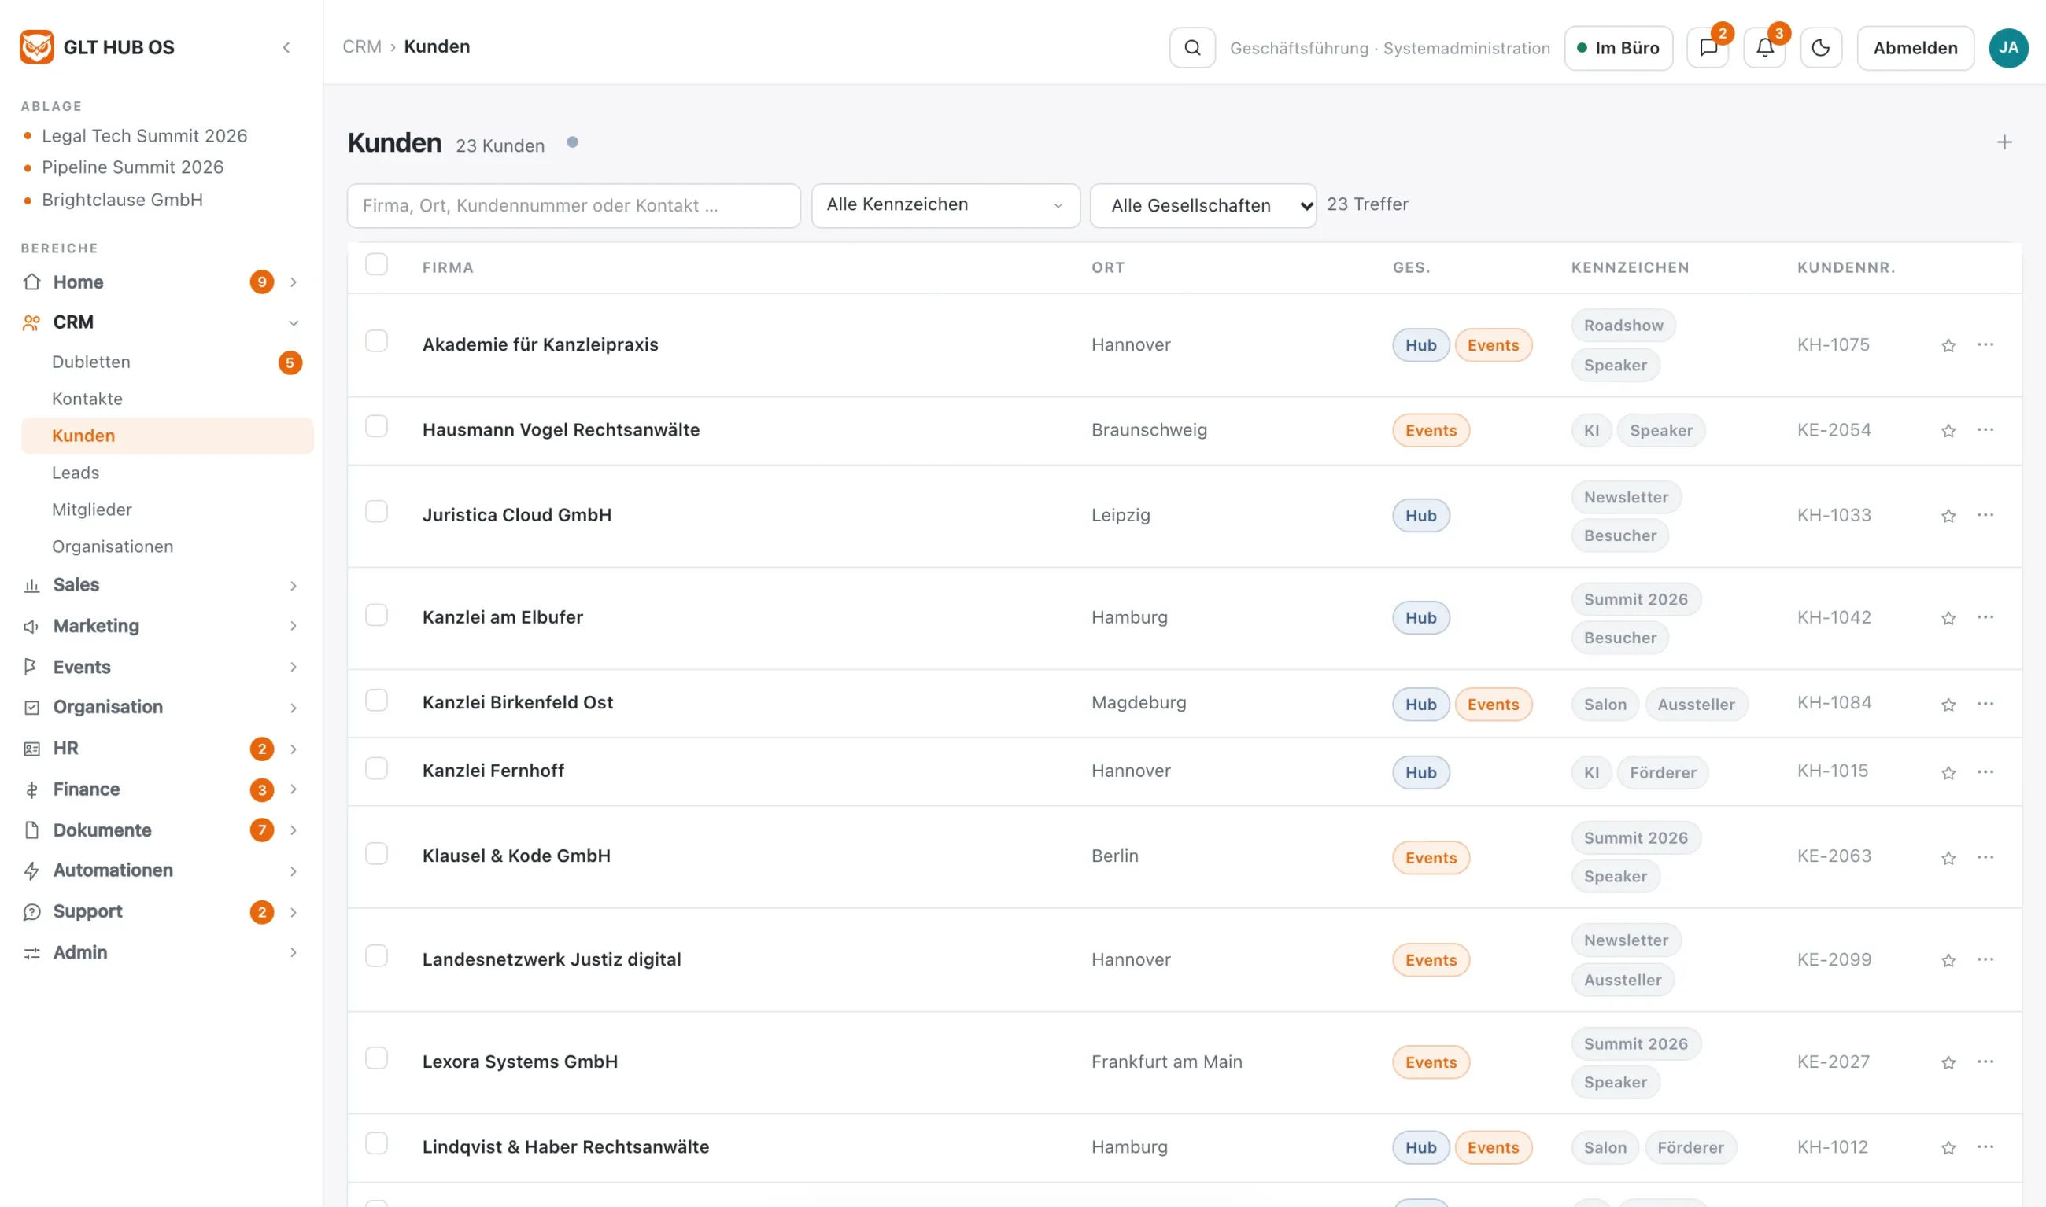
Task: Select the Hausmann Vogel Rechtsanwälte checkbox
Action: click(x=376, y=426)
